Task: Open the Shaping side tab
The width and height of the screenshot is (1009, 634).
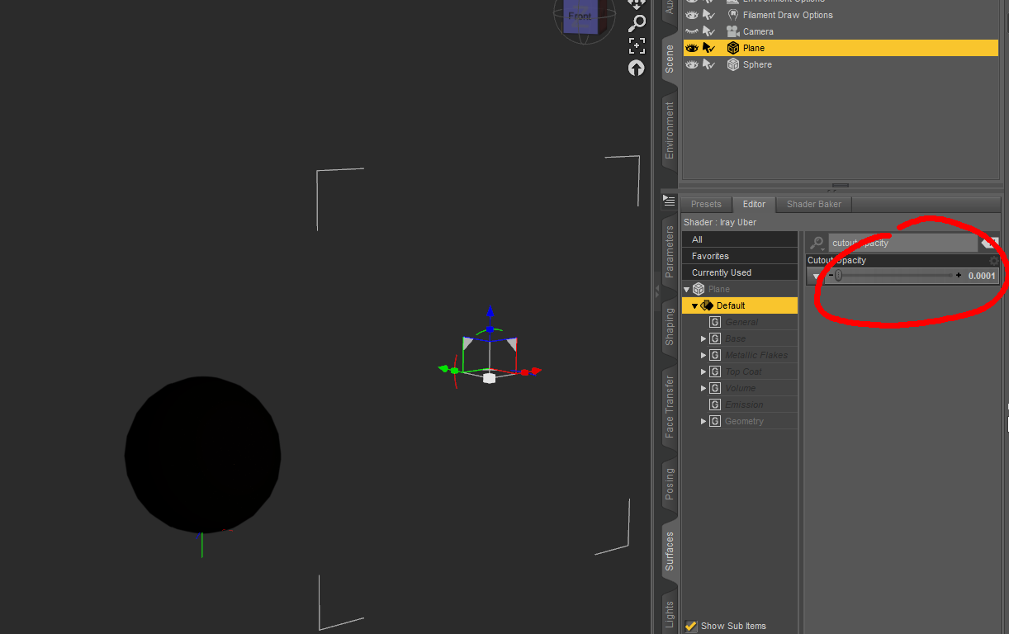Action: point(670,327)
